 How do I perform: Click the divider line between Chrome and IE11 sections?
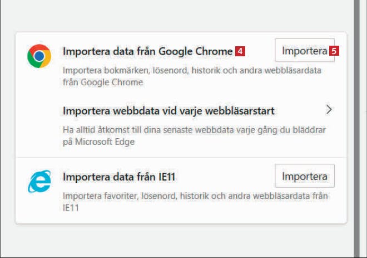[181, 157]
